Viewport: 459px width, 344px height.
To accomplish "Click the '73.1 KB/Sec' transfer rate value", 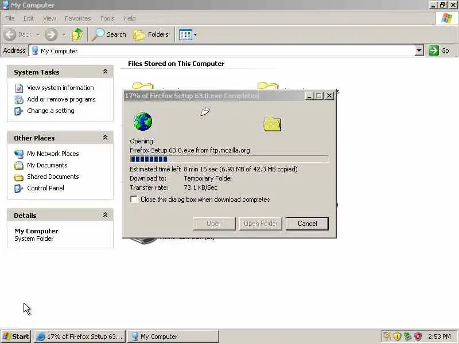I will 200,187.
